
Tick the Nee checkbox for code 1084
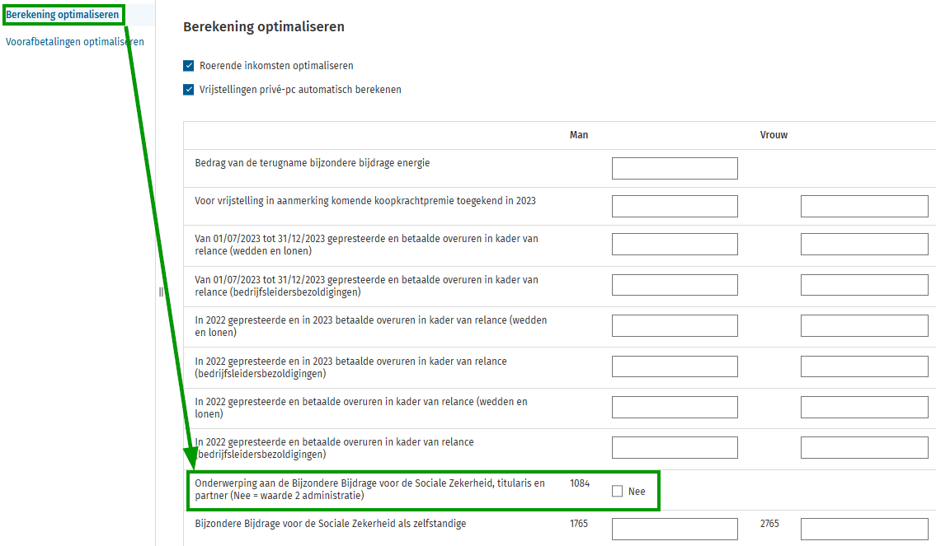618,492
